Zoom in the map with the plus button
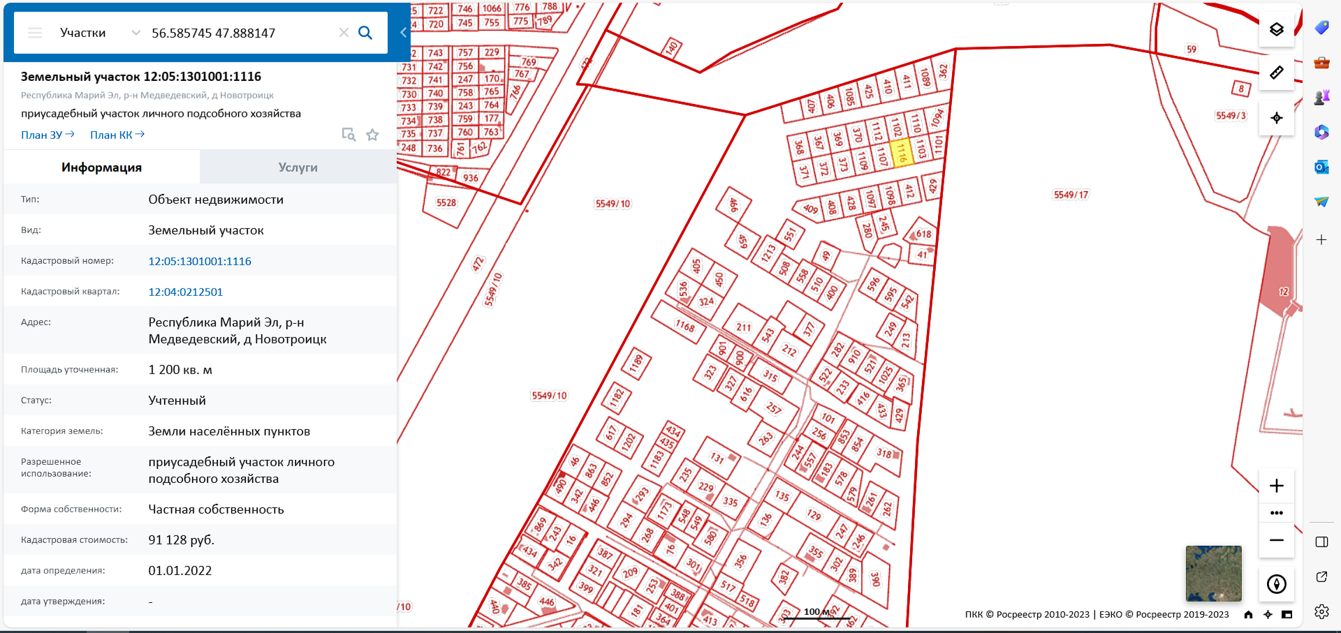The image size is (1341, 633). point(1277,486)
